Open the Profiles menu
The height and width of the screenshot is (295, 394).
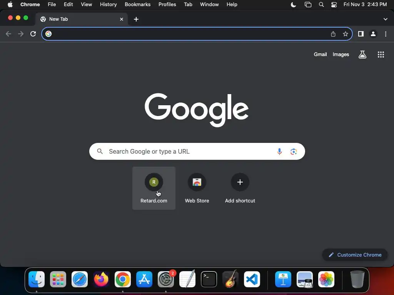(x=167, y=5)
